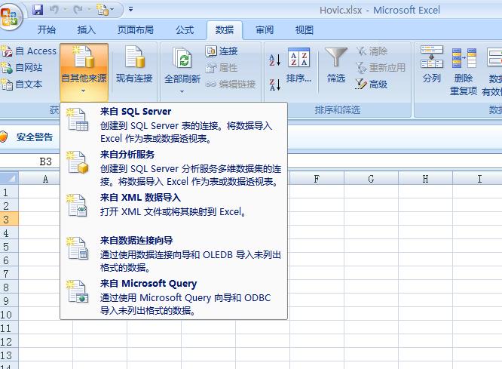Select row 1 header
502x369 pixels.
(x=9, y=192)
